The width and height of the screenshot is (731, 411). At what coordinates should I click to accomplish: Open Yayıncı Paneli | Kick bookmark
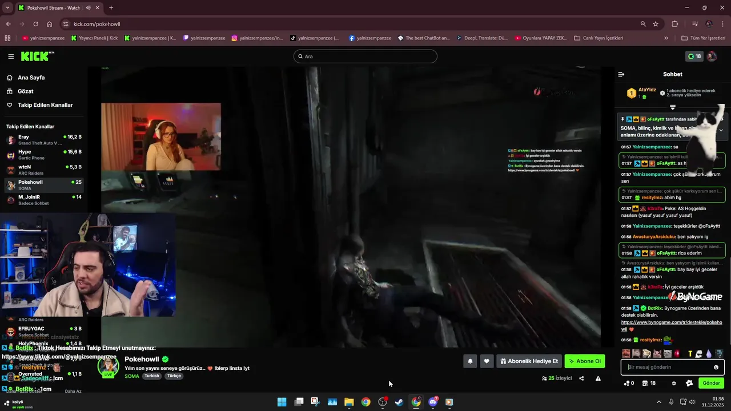95,38
